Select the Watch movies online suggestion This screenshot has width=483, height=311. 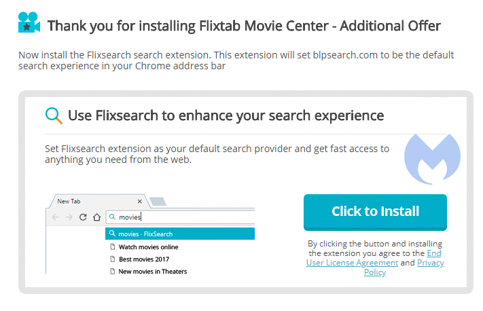pyautogui.click(x=144, y=247)
